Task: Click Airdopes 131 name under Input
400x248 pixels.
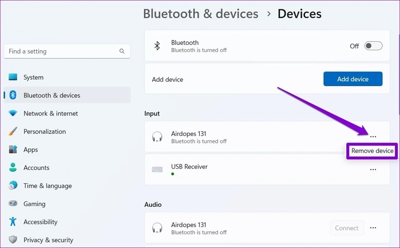Action: coord(189,134)
